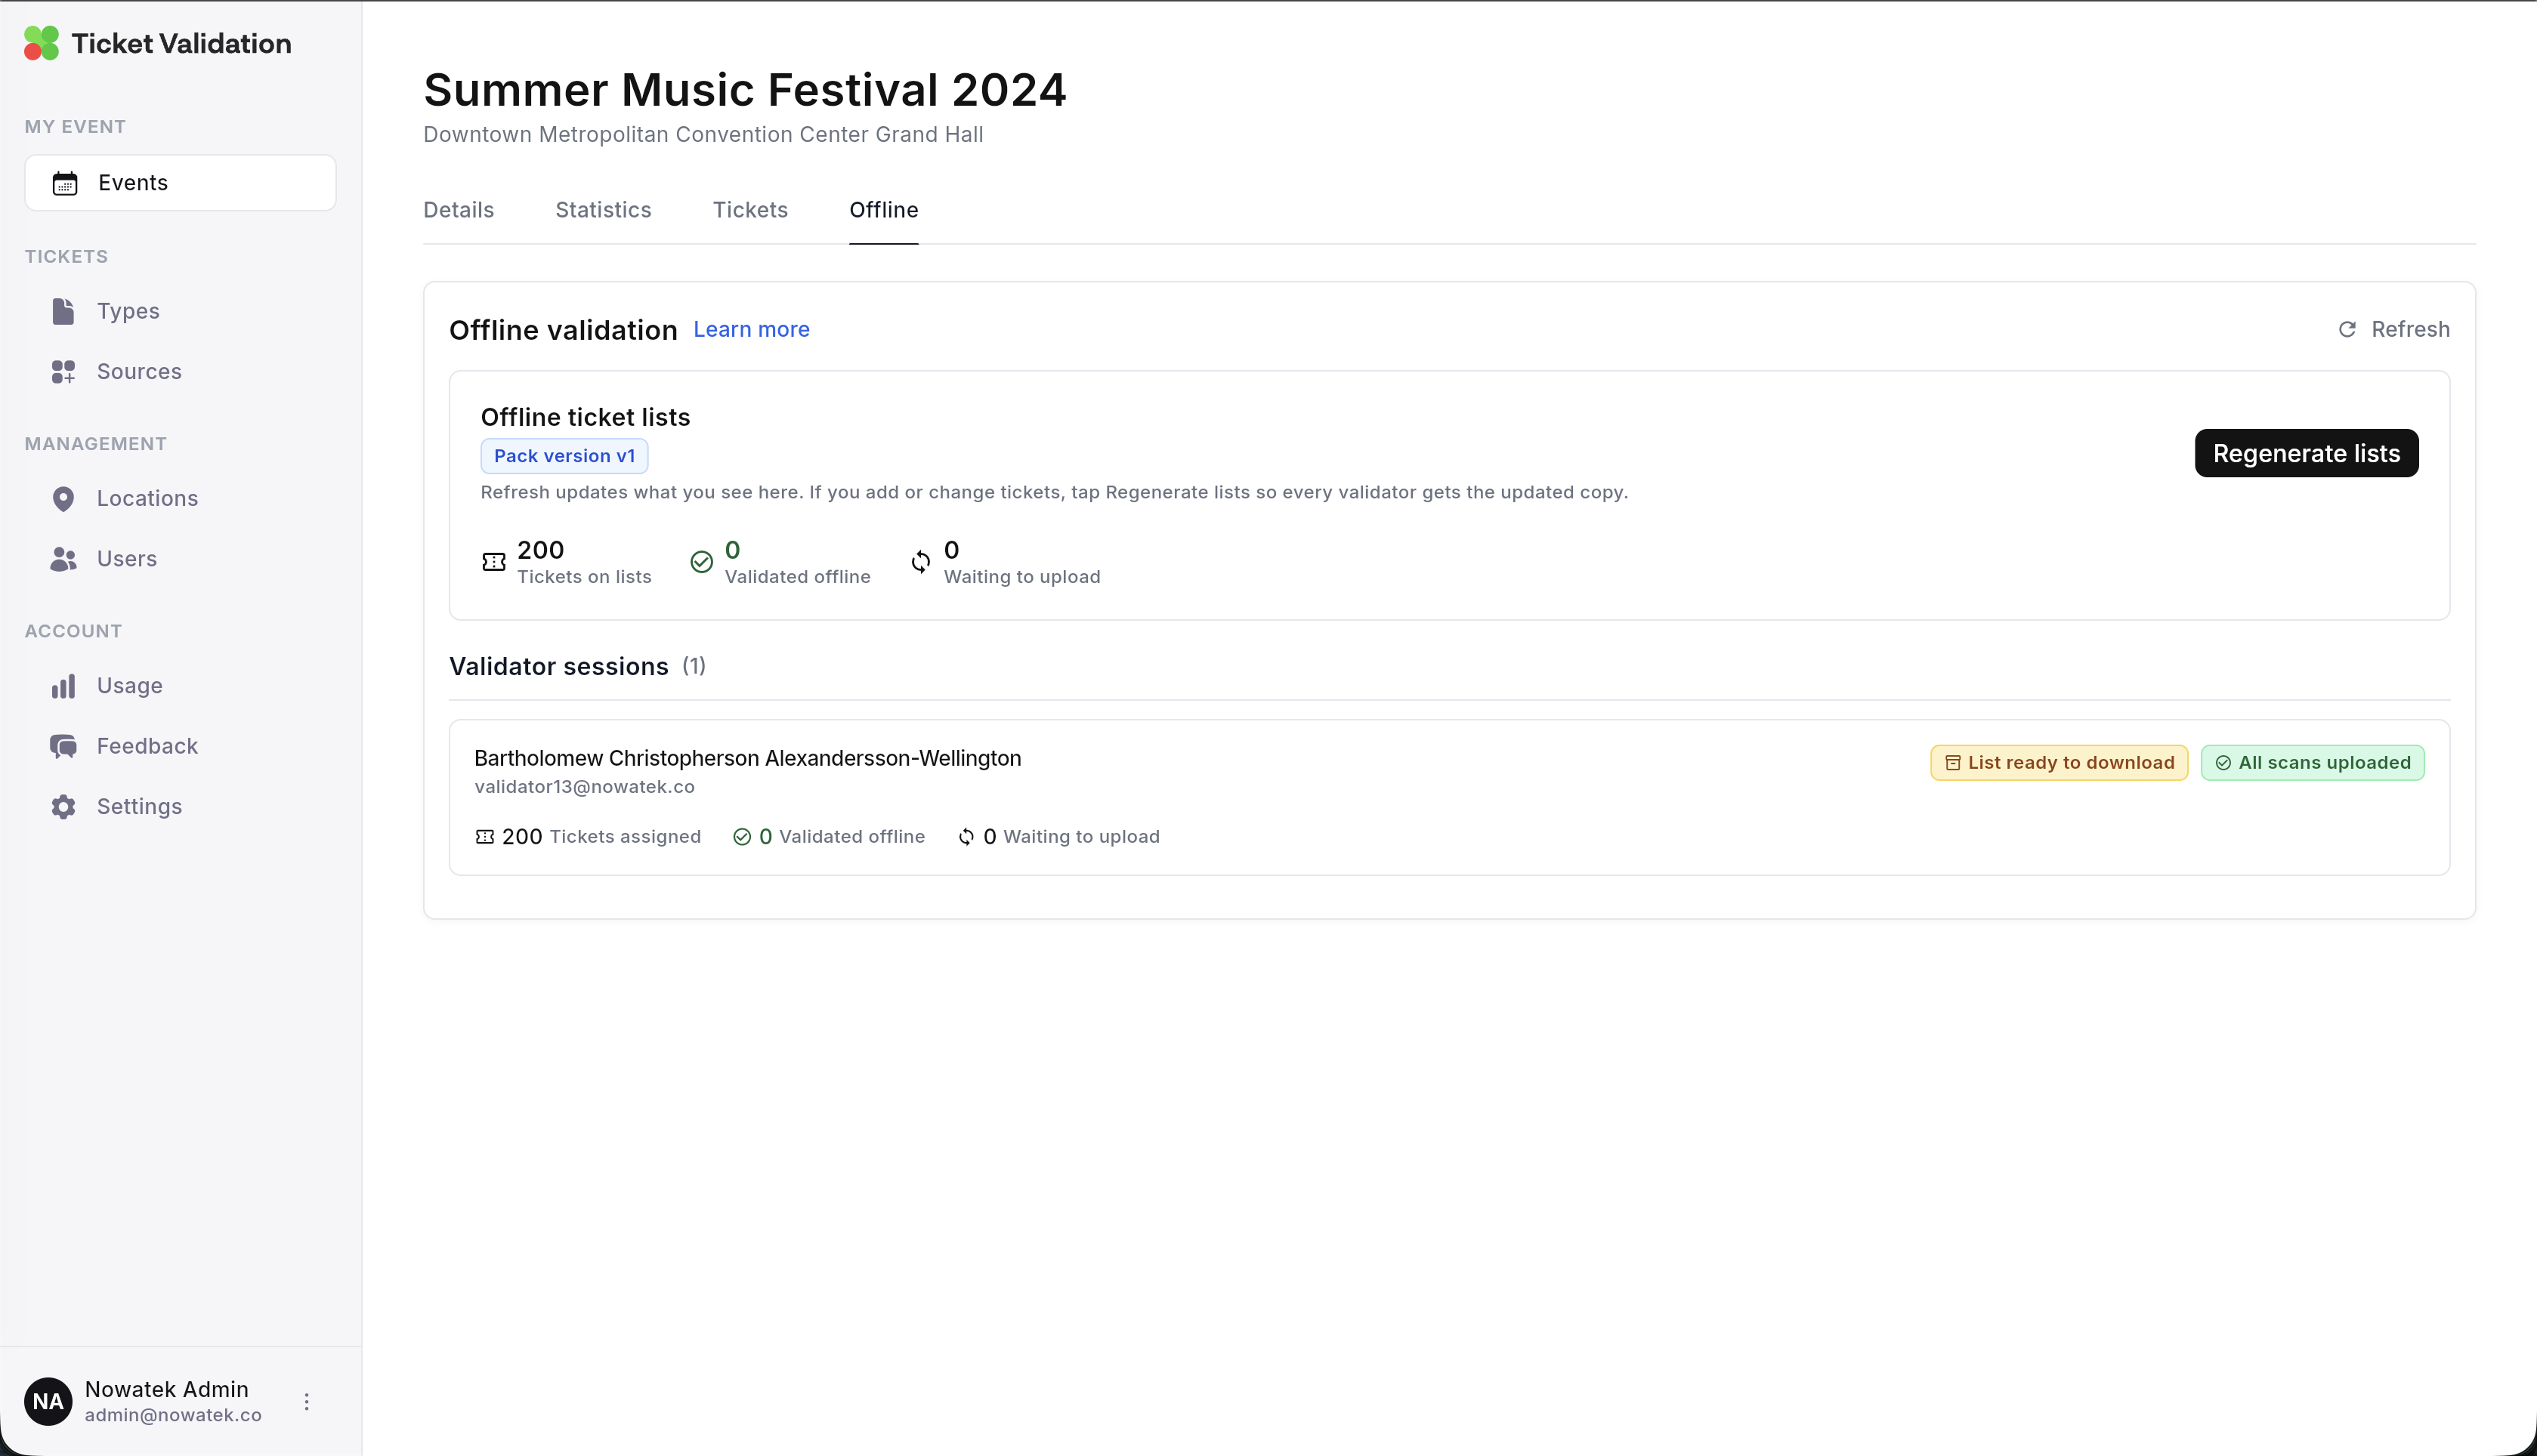Open ticket Types via the document icon
This screenshot has height=1456, width=2537.
click(63, 311)
